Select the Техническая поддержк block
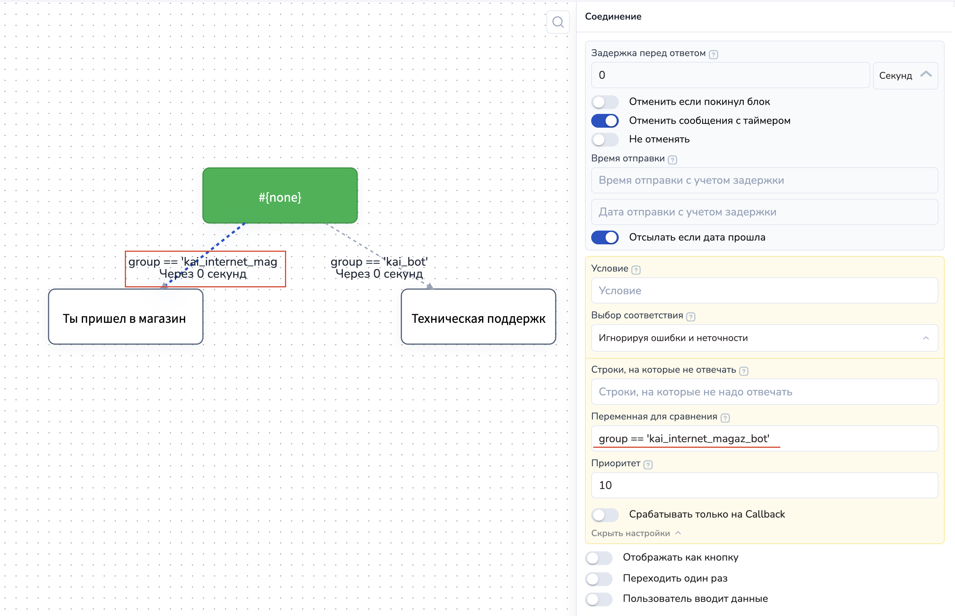955x616 pixels. click(478, 317)
